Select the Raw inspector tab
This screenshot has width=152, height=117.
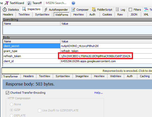click(120, 14)
